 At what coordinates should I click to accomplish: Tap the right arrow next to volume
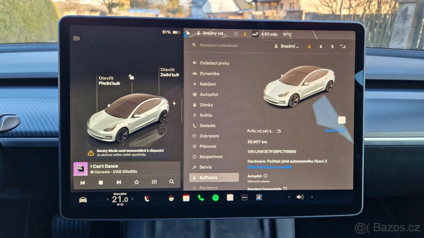312,197
